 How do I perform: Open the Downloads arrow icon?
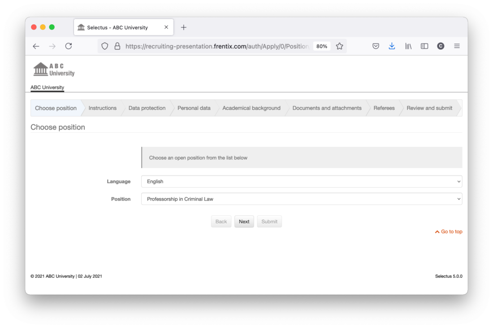[x=392, y=46]
